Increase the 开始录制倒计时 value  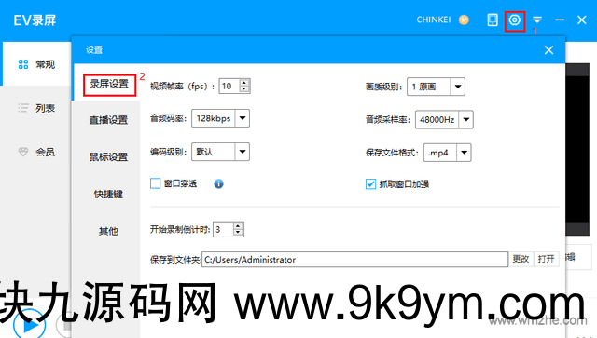tap(239, 226)
